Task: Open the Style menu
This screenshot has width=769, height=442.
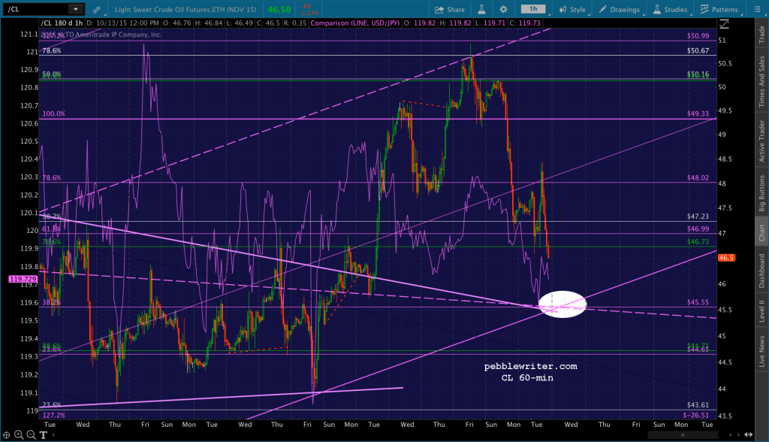Action: coord(572,9)
